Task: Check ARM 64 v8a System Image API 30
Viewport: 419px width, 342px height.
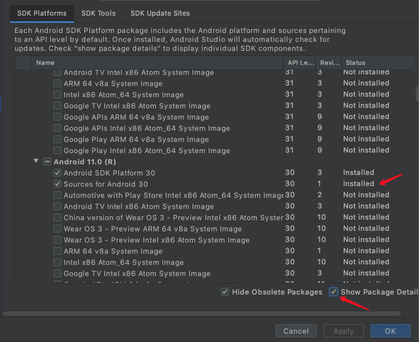Action: [x=57, y=251]
